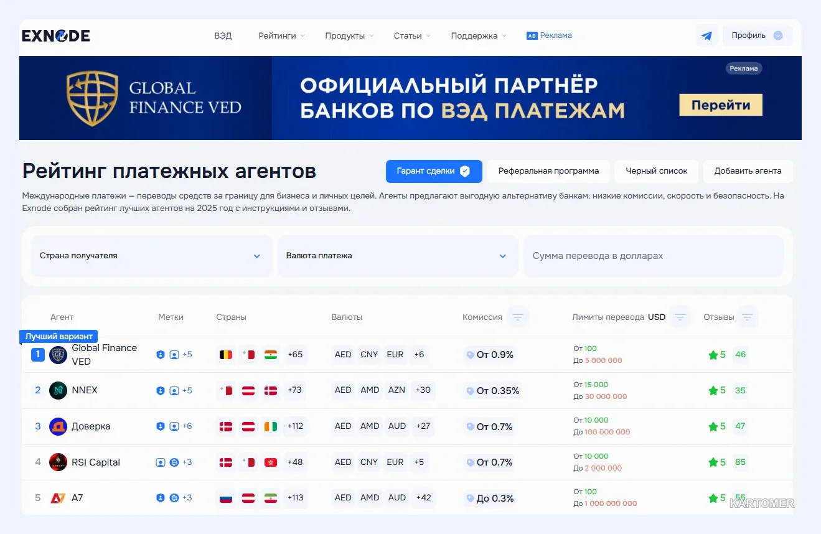Click the Global Finance VED banner

410,98
